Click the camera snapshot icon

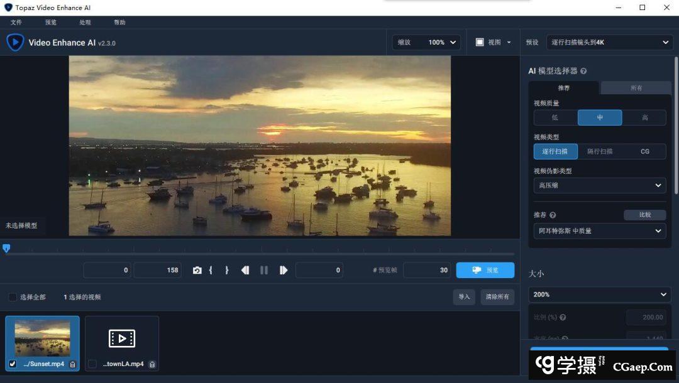pos(197,270)
